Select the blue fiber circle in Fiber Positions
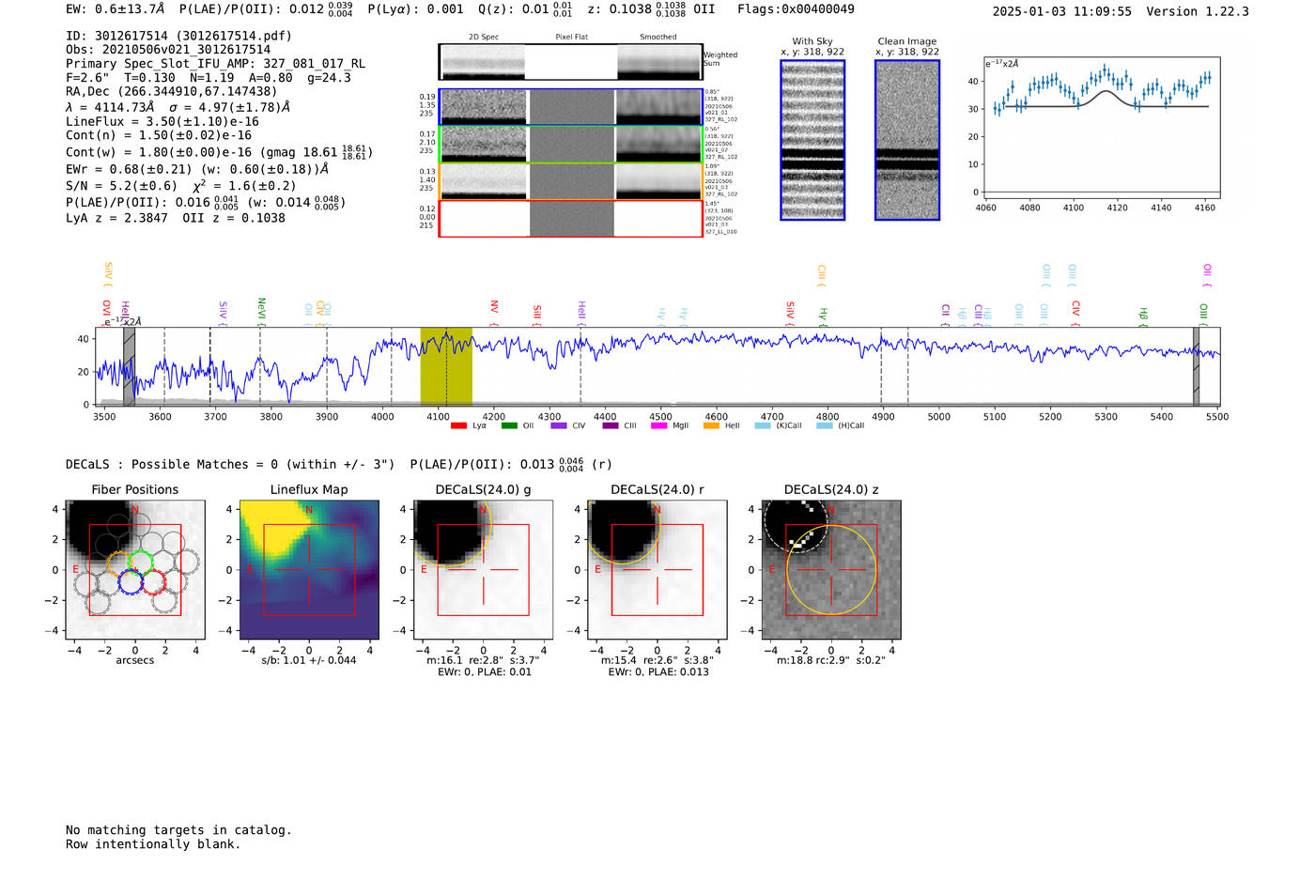The width and height of the screenshot is (1315, 895). click(131, 582)
